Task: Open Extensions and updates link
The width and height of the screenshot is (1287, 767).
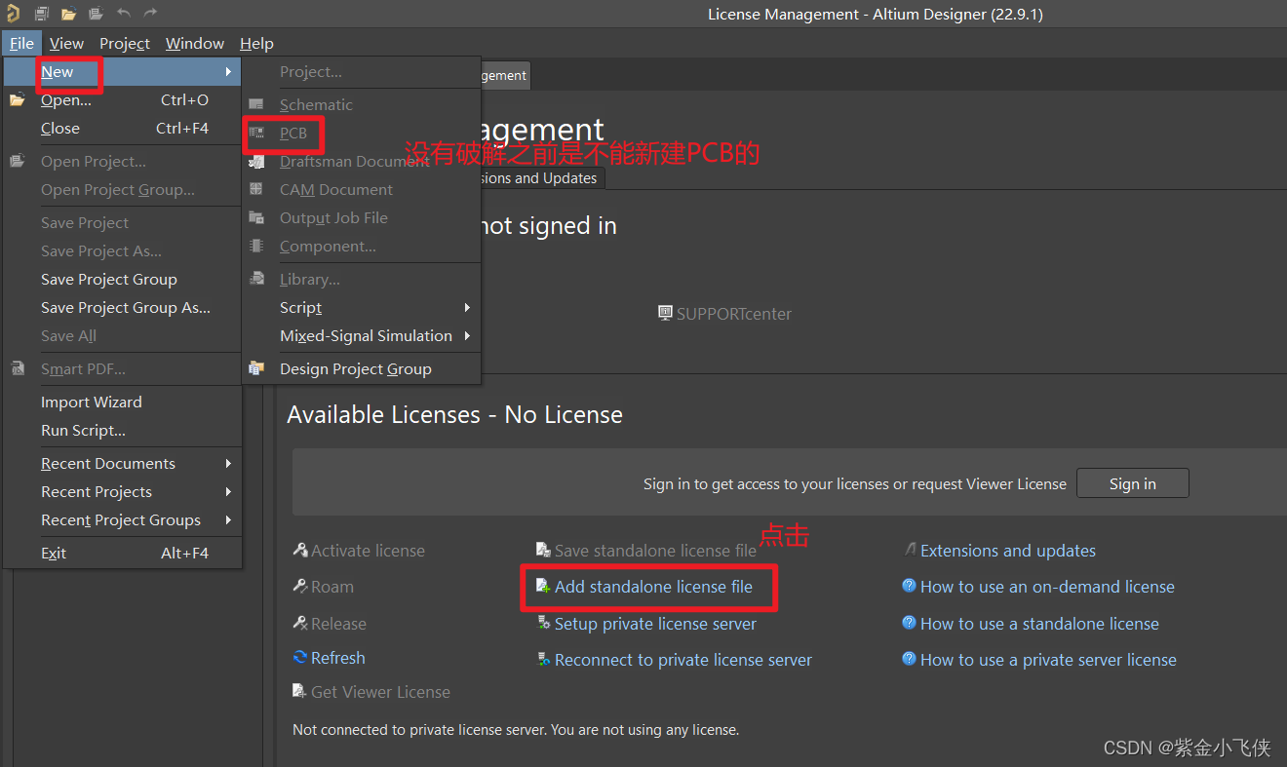Action: [1007, 552]
